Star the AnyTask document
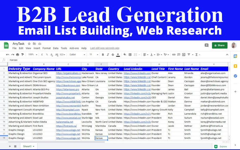The height and width of the screenshot is (150, 240). [x=29, y=44]
